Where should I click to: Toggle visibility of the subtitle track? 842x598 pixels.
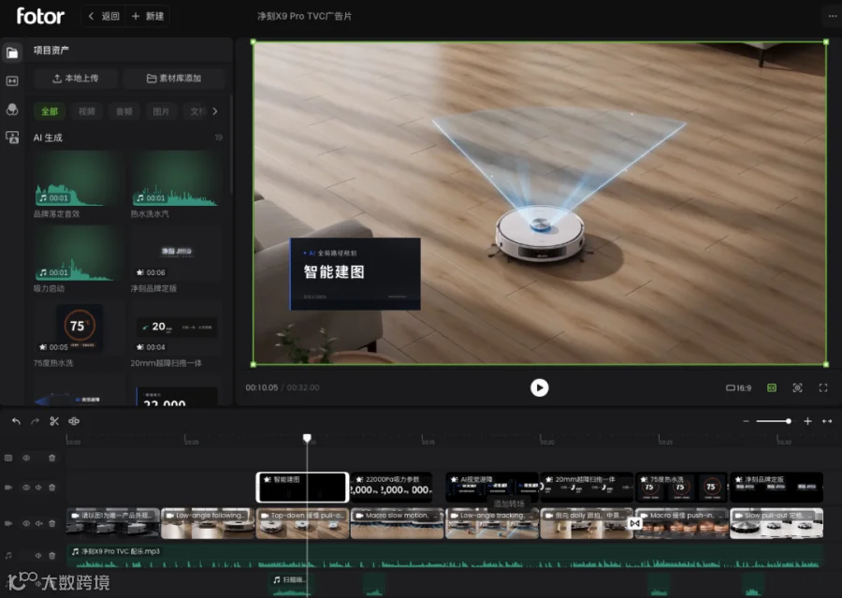[26, 459]
